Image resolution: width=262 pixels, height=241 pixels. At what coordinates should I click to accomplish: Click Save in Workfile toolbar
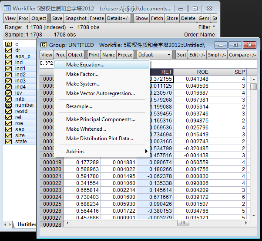(57, 18)
